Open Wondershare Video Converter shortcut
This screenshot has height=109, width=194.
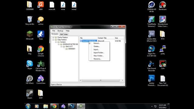click(162, 21)
